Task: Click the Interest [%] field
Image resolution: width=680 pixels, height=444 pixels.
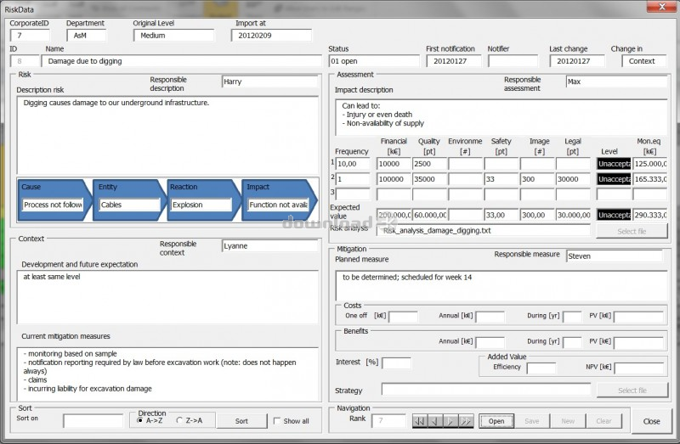Action: coord(396,363)
